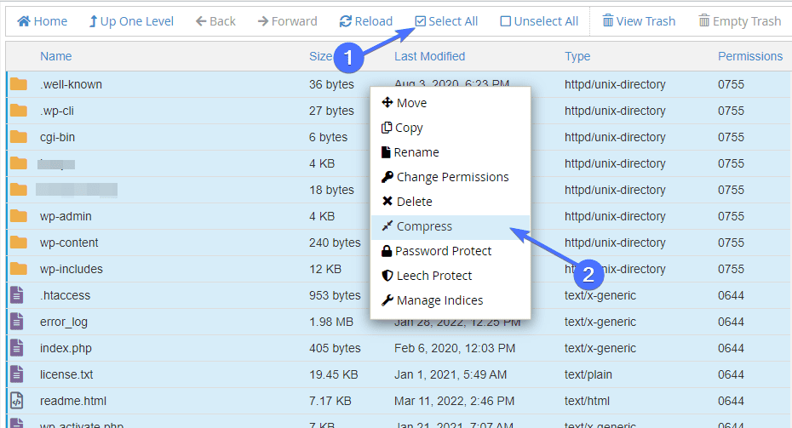The height and width of the screenshot is (428, 792).
Task: Select the wp-admin folder name
Action: coord(66,216)
